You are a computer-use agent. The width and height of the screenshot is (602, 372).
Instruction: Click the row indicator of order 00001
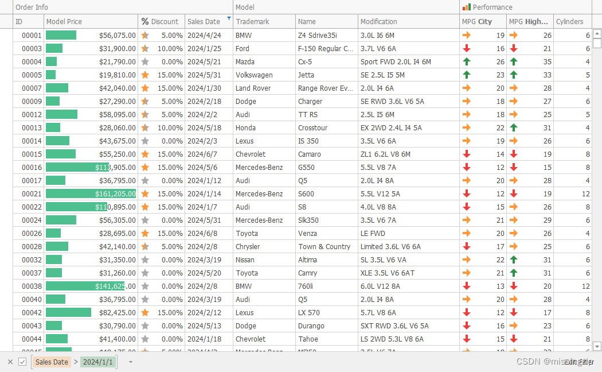6,36
